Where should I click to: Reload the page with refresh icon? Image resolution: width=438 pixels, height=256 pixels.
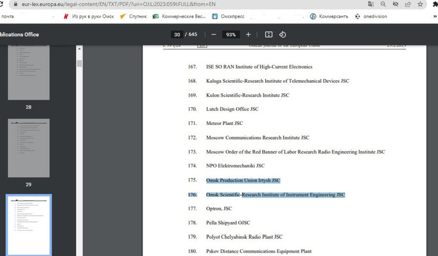coord(1,4)
